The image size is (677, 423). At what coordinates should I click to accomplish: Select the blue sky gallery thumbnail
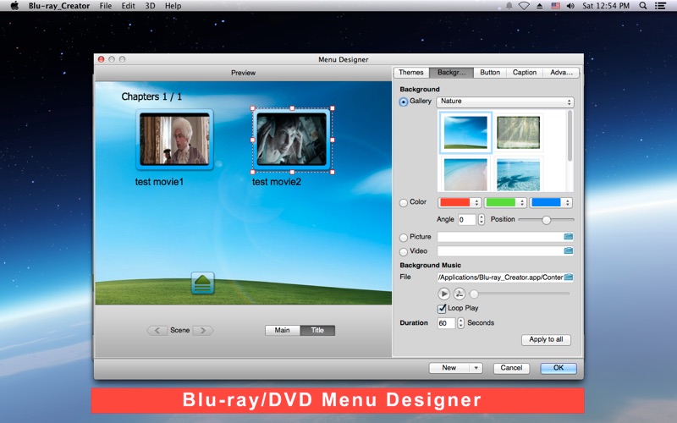click(x=465, y=134)
